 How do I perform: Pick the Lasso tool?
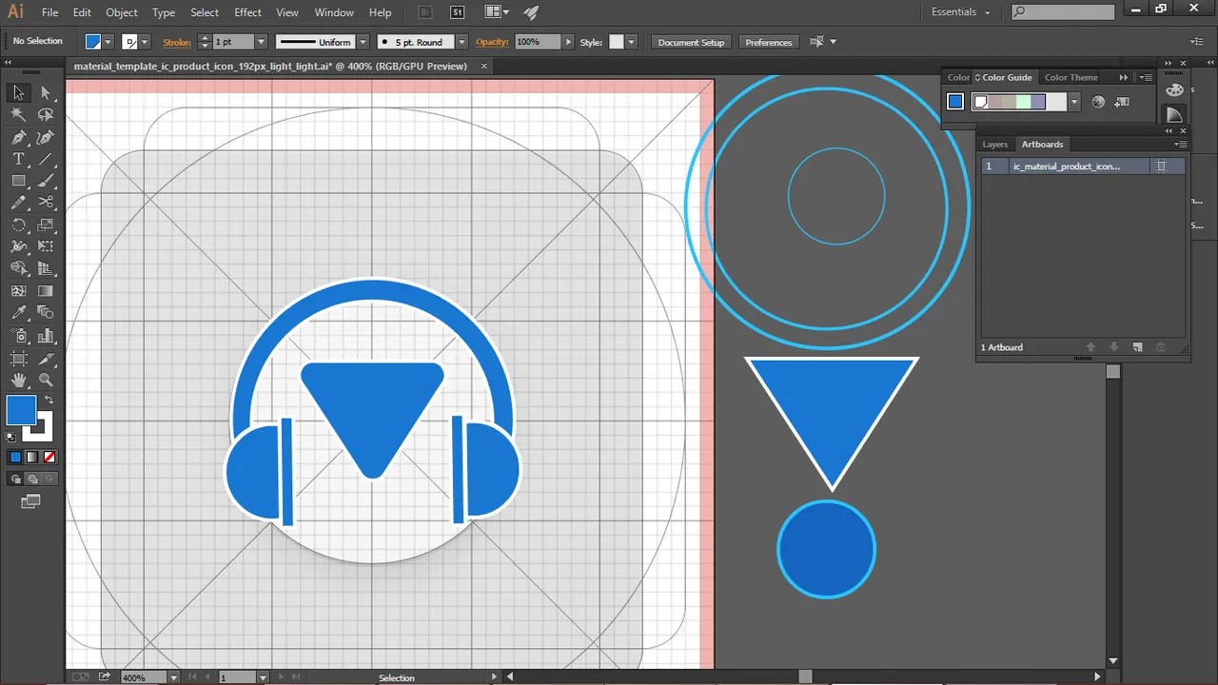[x=45, y=114]
